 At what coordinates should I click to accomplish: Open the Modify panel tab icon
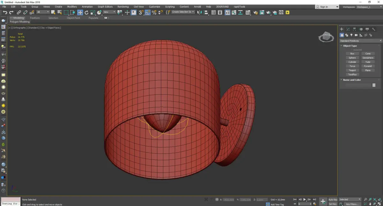[x=348, y=29]
